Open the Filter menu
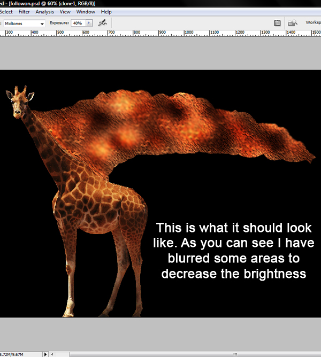This screenshot has height=357, width=321. (x=24, y=12)
